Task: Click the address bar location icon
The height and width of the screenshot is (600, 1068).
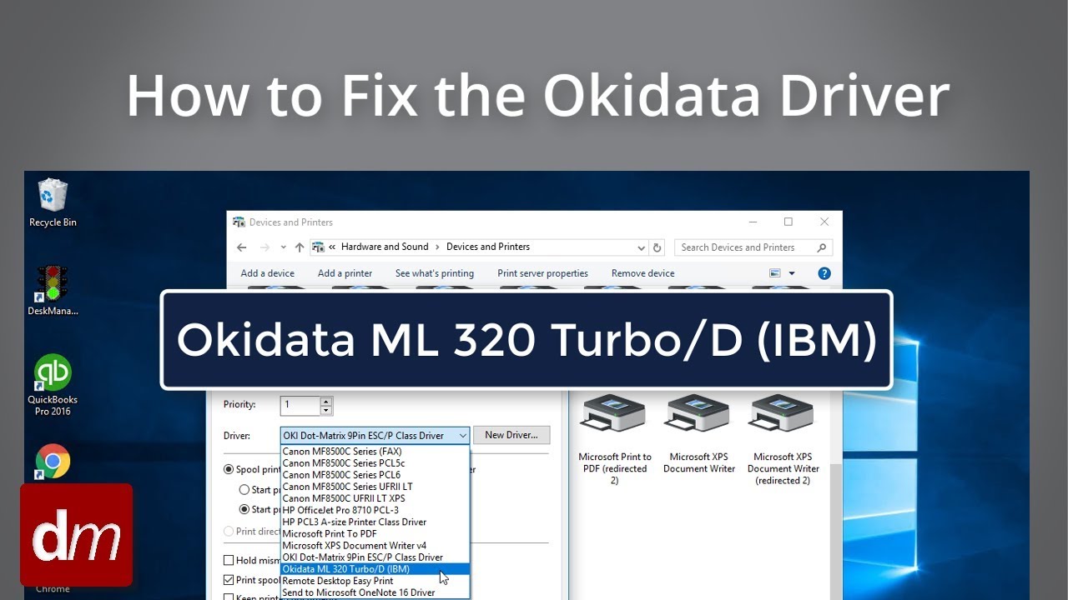Action: tap(318, 247)
